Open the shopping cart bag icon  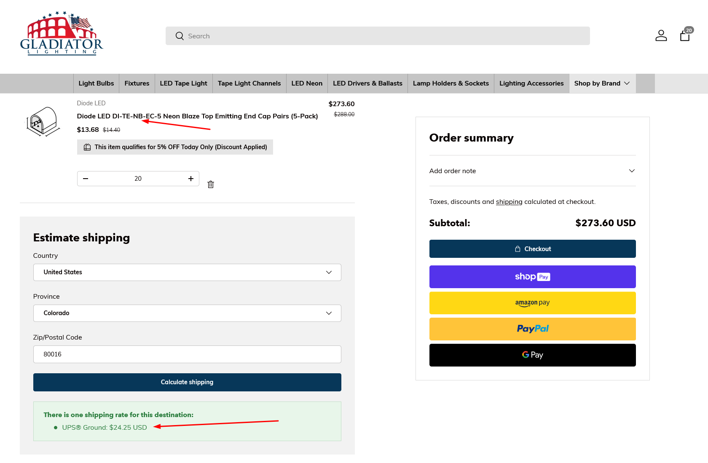[685, 35]
